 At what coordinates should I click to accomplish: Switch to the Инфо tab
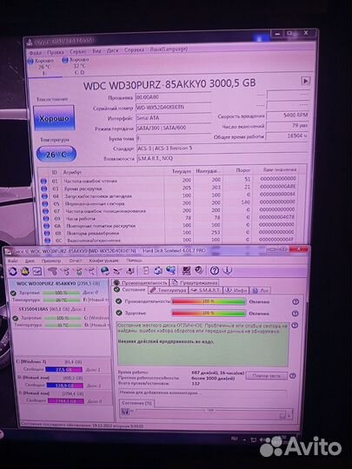[x=236, y=290]
